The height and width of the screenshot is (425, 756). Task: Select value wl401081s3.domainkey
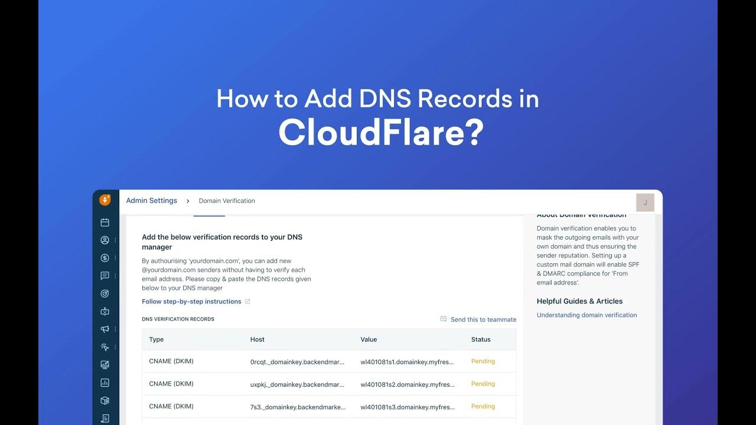408,407
